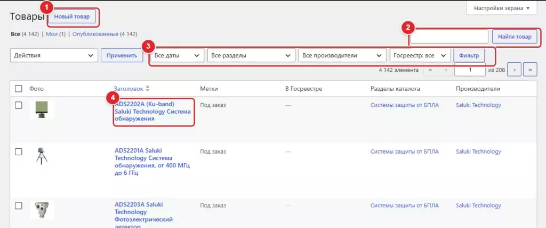
Task: Tick the ADS2203A product row checkbox
Action: pos(19,206)
